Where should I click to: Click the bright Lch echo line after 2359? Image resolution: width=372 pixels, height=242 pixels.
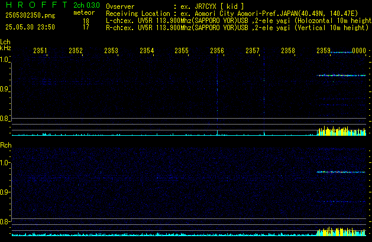pyautogui.click(x=341, y=76)
